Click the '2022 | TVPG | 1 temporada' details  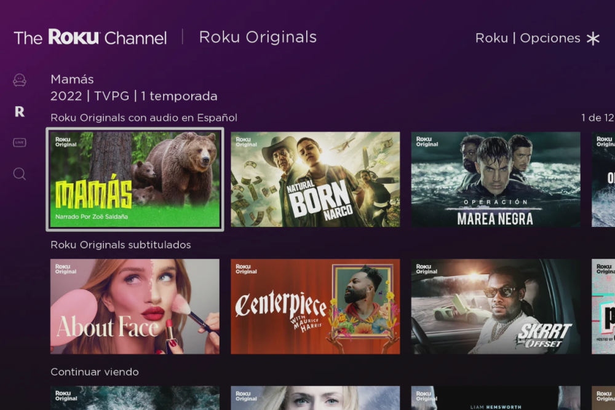pyautogui.click(x=133, y=97)
